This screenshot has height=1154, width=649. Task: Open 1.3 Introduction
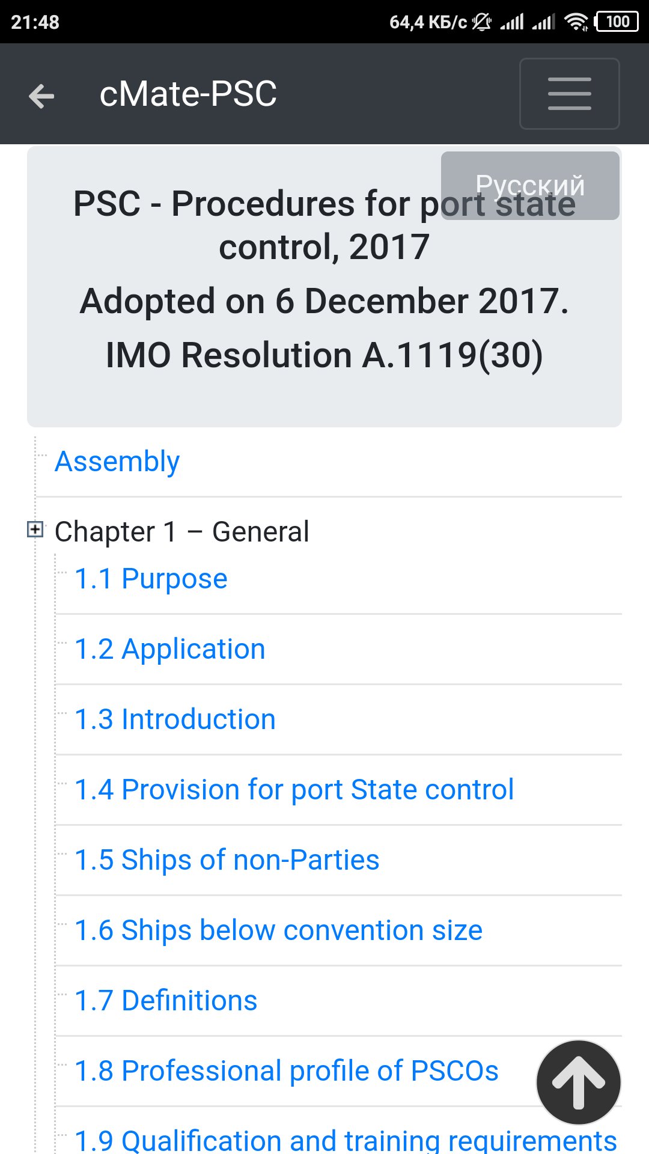click(x=175, y=719)
